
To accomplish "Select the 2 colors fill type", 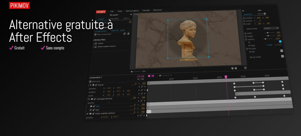I will pos(278,45).
